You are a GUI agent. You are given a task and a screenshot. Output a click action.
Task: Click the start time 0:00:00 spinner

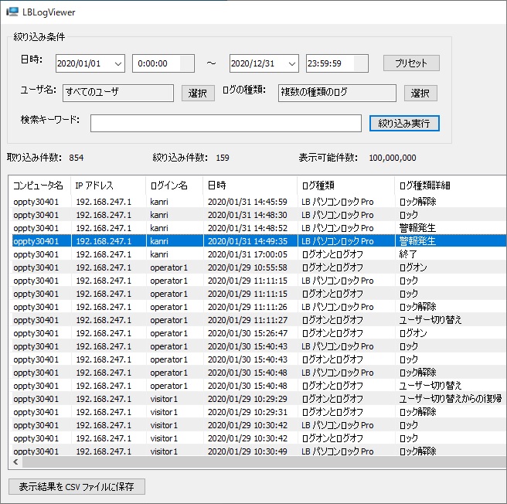pos(186,63)
